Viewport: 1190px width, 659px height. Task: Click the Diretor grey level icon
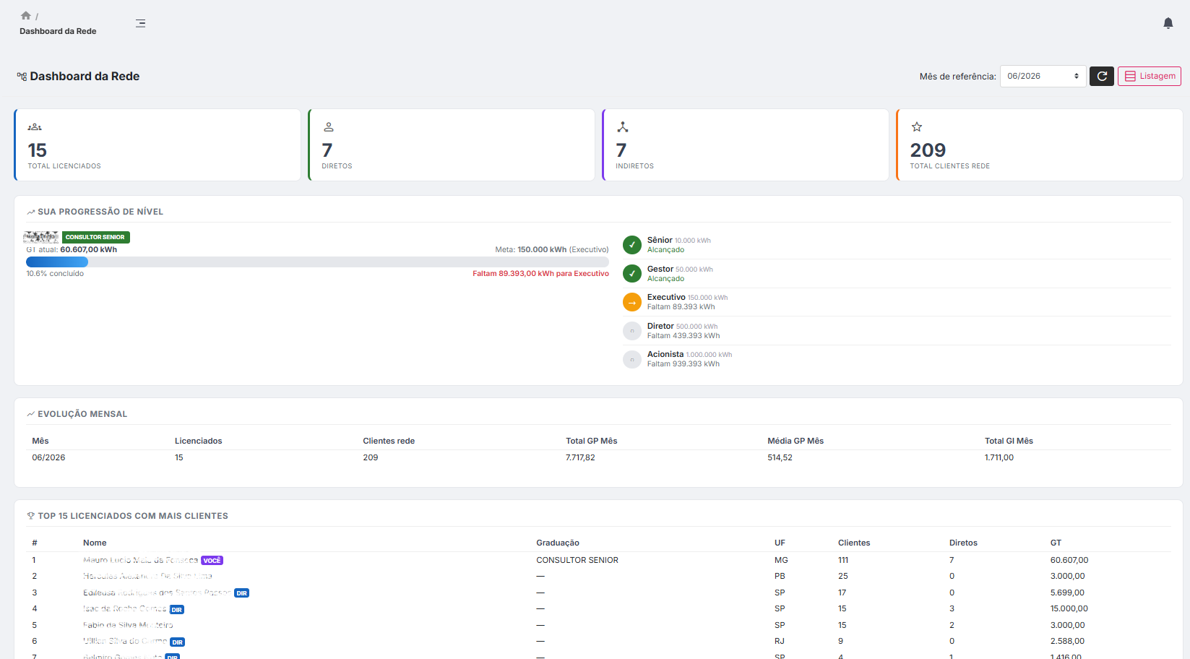point(632,331)
